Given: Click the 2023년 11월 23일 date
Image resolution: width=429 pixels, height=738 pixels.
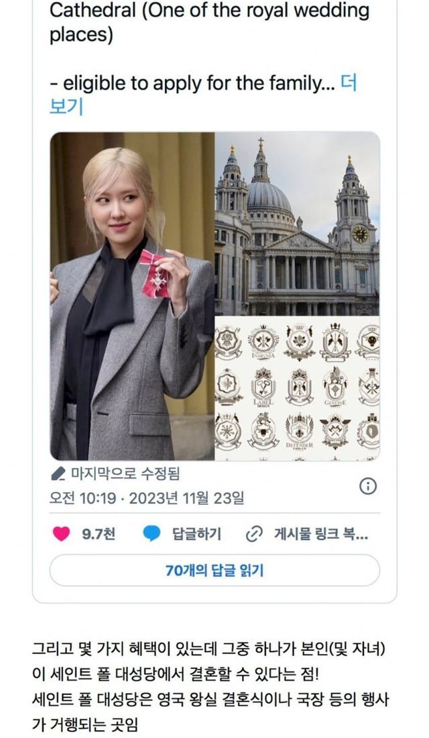Looking at the screenshot, I should (187, 498).
